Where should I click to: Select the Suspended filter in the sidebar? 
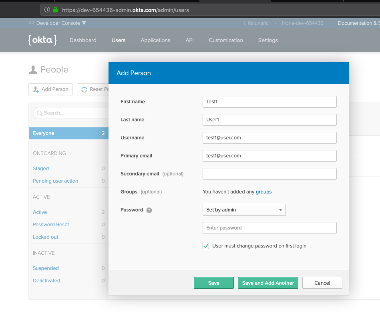(x=45, y=268)
